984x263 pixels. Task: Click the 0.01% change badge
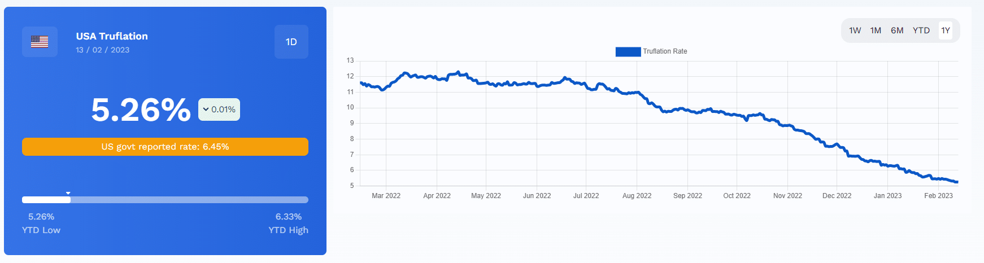point(219,109)
